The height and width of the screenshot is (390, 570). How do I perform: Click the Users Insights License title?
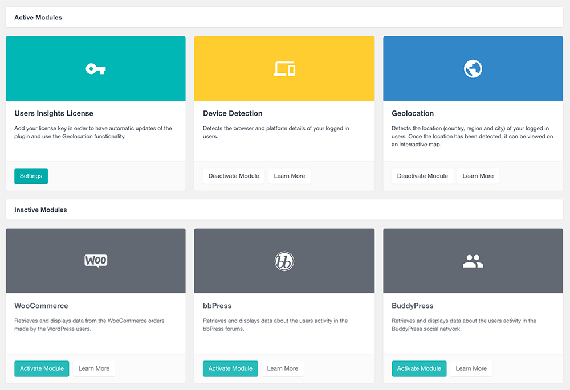pyautogui.click(x=54, y=113)
